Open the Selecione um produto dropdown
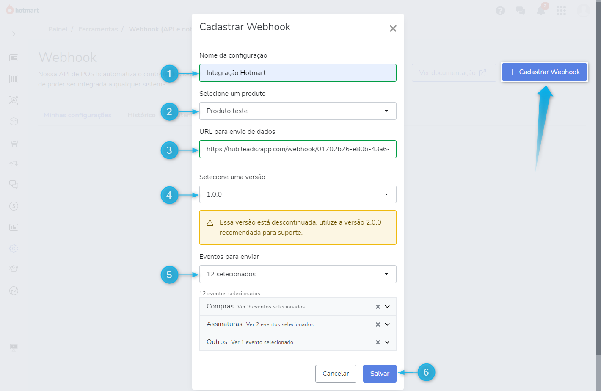This screenshot has width=601, height=391. [298, 111]
